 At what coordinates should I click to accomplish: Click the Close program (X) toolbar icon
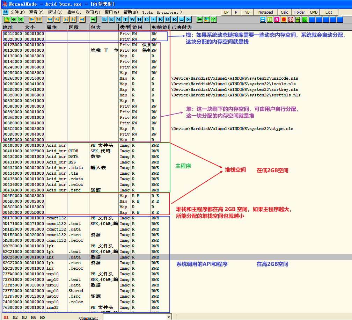[x=21, y=20]
